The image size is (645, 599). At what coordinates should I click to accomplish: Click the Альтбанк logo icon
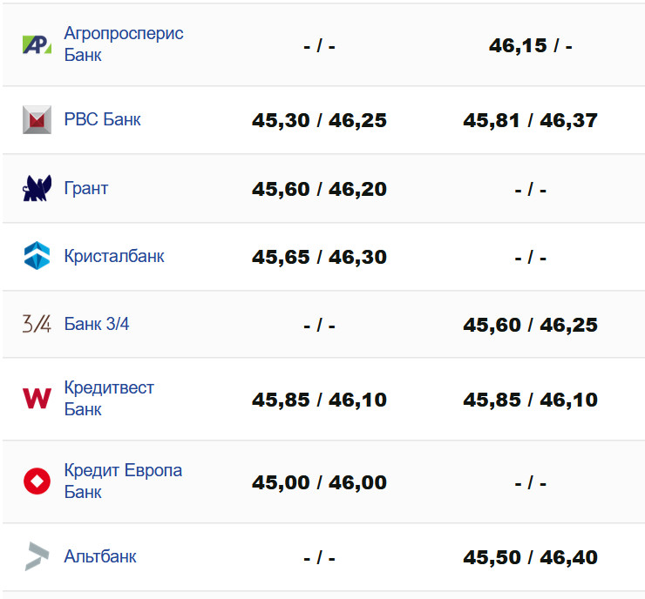(37, 556)
